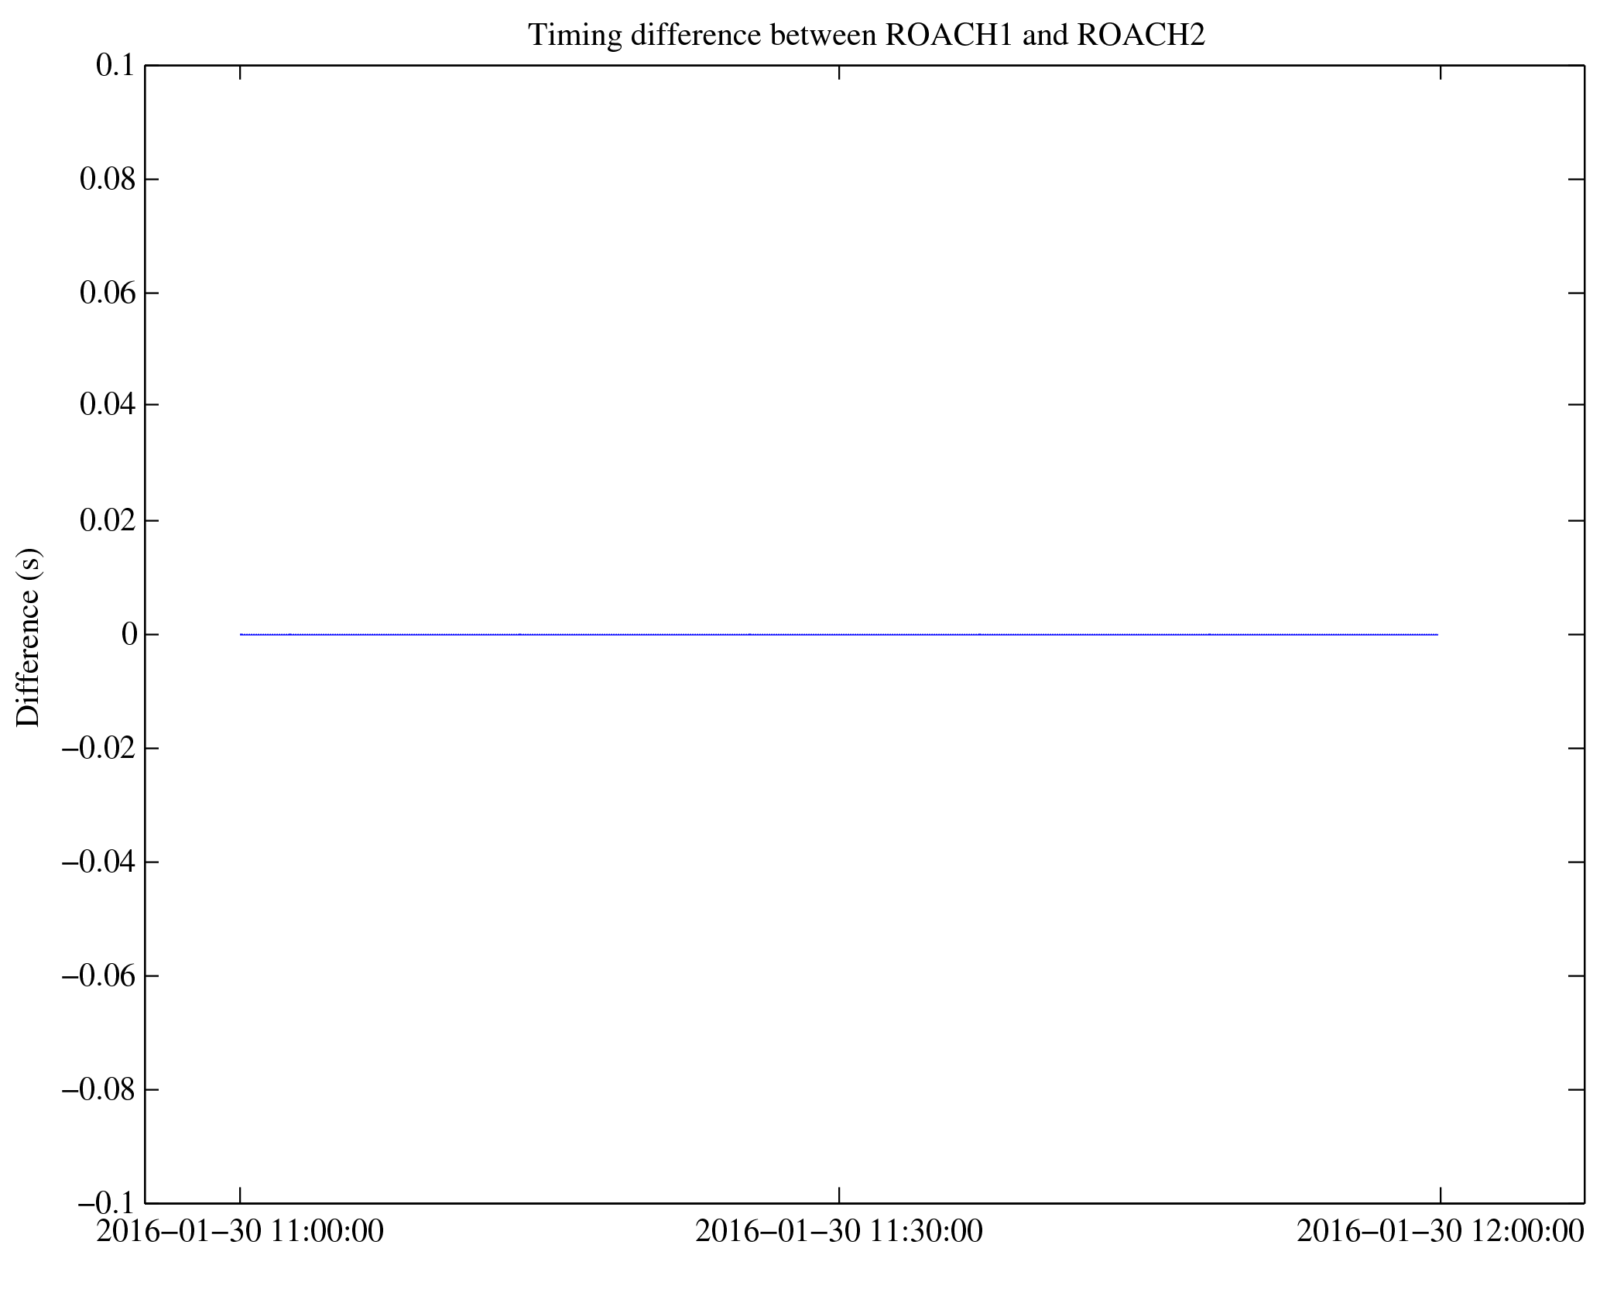Image resolution: width=1600 pixels, height=1303 pixels.
Task: Click the 0.1 y-axis tick label
Action: [x=115, y=66]
